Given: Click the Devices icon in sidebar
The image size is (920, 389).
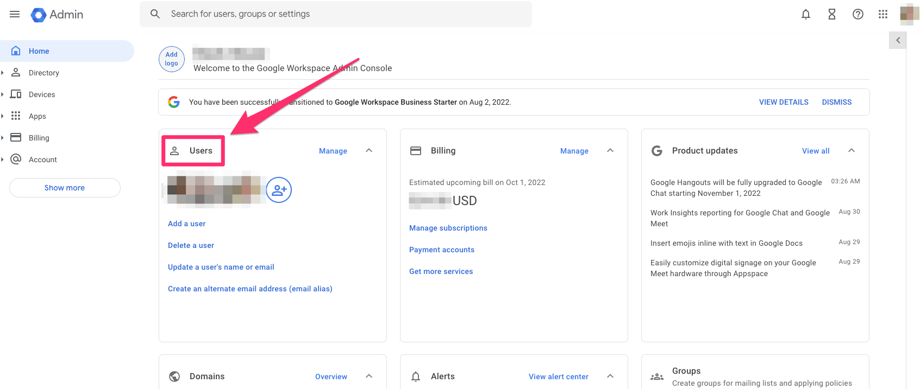Looking at the screenshot, I should (x=16, y=94).
